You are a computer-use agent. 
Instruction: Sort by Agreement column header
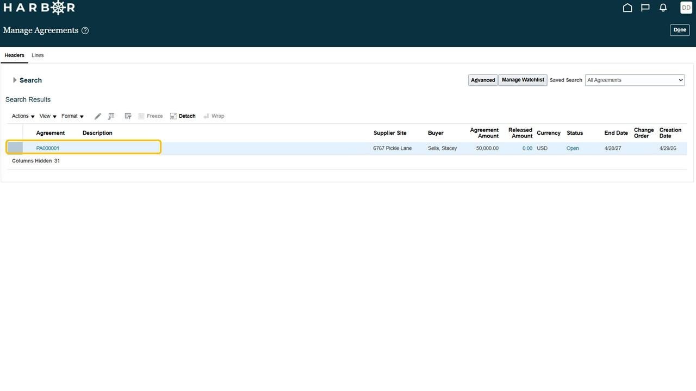point(51,133)
